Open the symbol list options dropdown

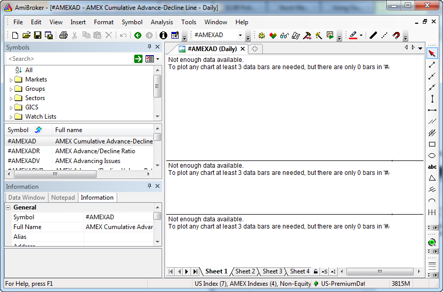click(157, 59)
